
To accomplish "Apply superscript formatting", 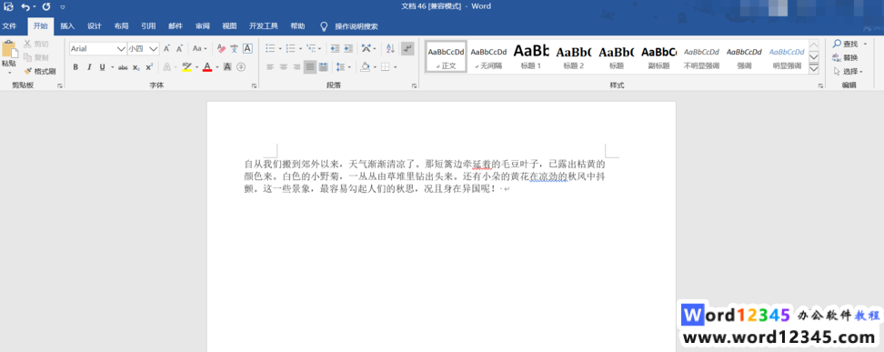I will tap(149, 67).
